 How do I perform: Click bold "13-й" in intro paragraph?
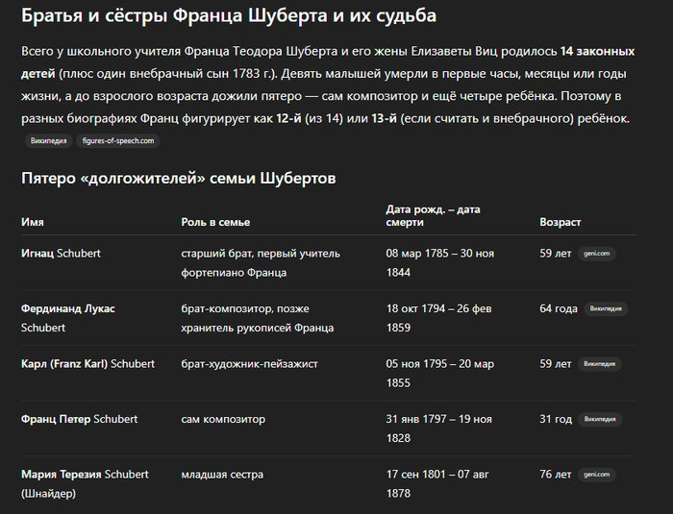(x=385, y=118)
